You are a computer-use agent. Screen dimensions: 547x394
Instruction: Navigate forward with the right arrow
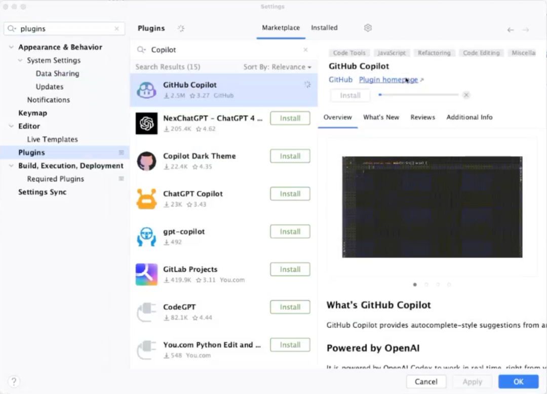525,30
